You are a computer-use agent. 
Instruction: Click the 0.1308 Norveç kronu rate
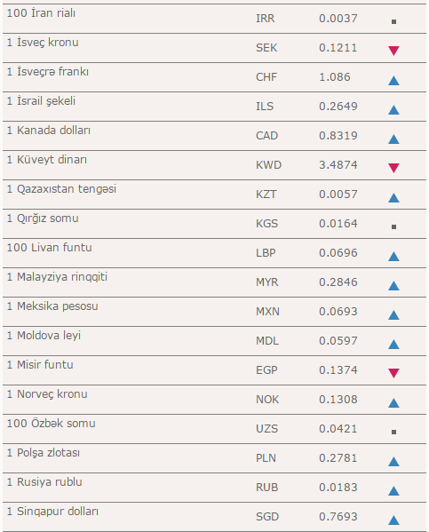pyautogui.click(x=338, y=400)
